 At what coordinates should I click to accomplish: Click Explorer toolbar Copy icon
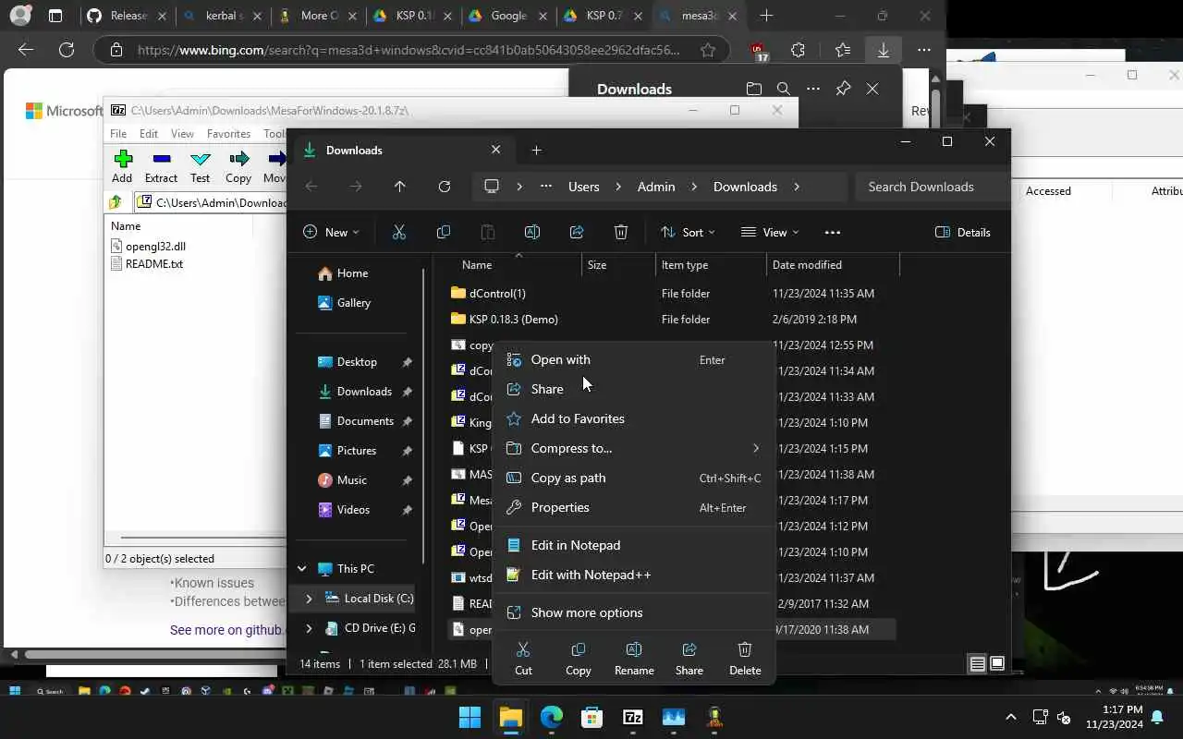click(x=444, y=232)
